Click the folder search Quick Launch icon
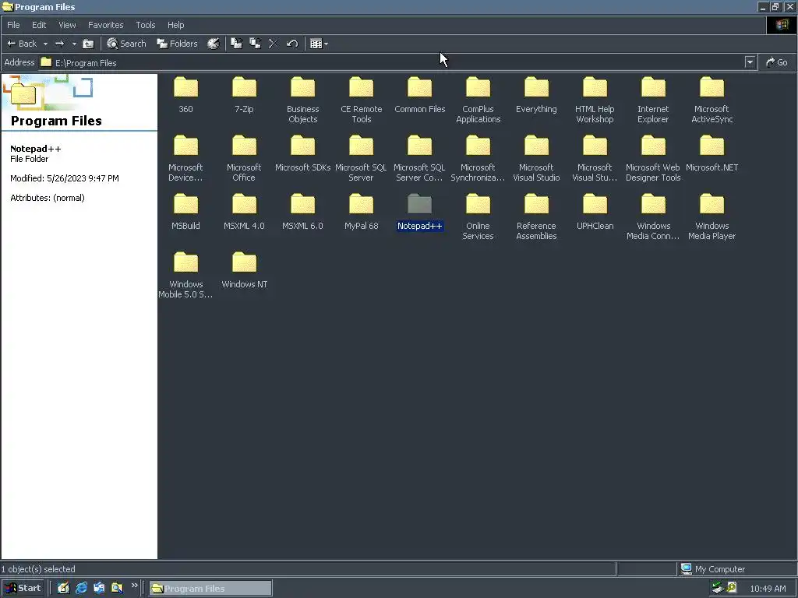798x598 pixels. (117, 589)
